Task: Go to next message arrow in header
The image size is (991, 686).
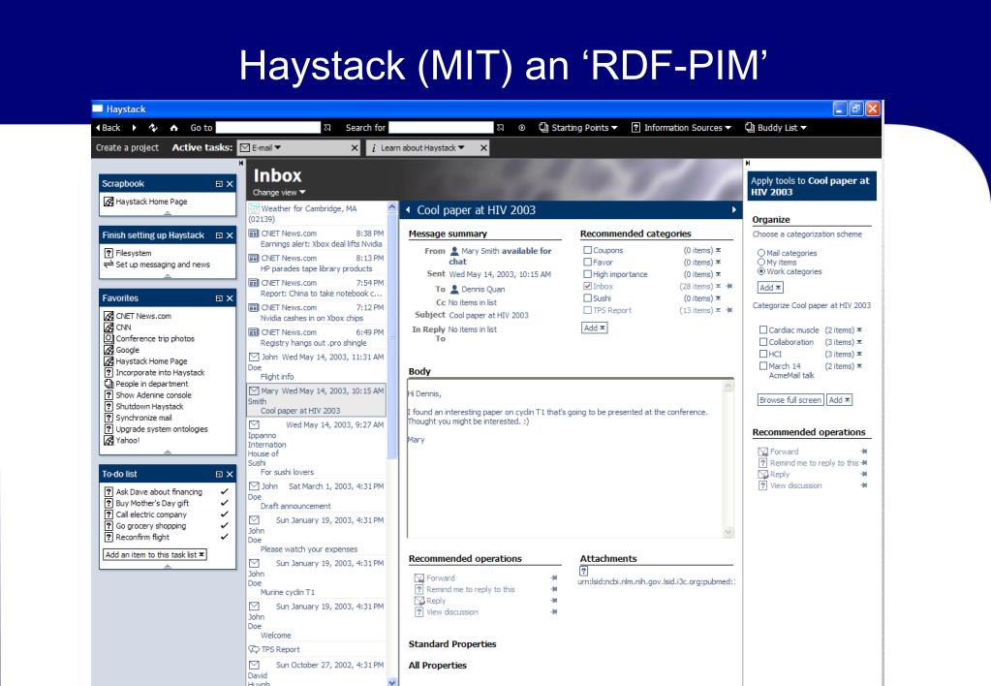Action: 733,210
